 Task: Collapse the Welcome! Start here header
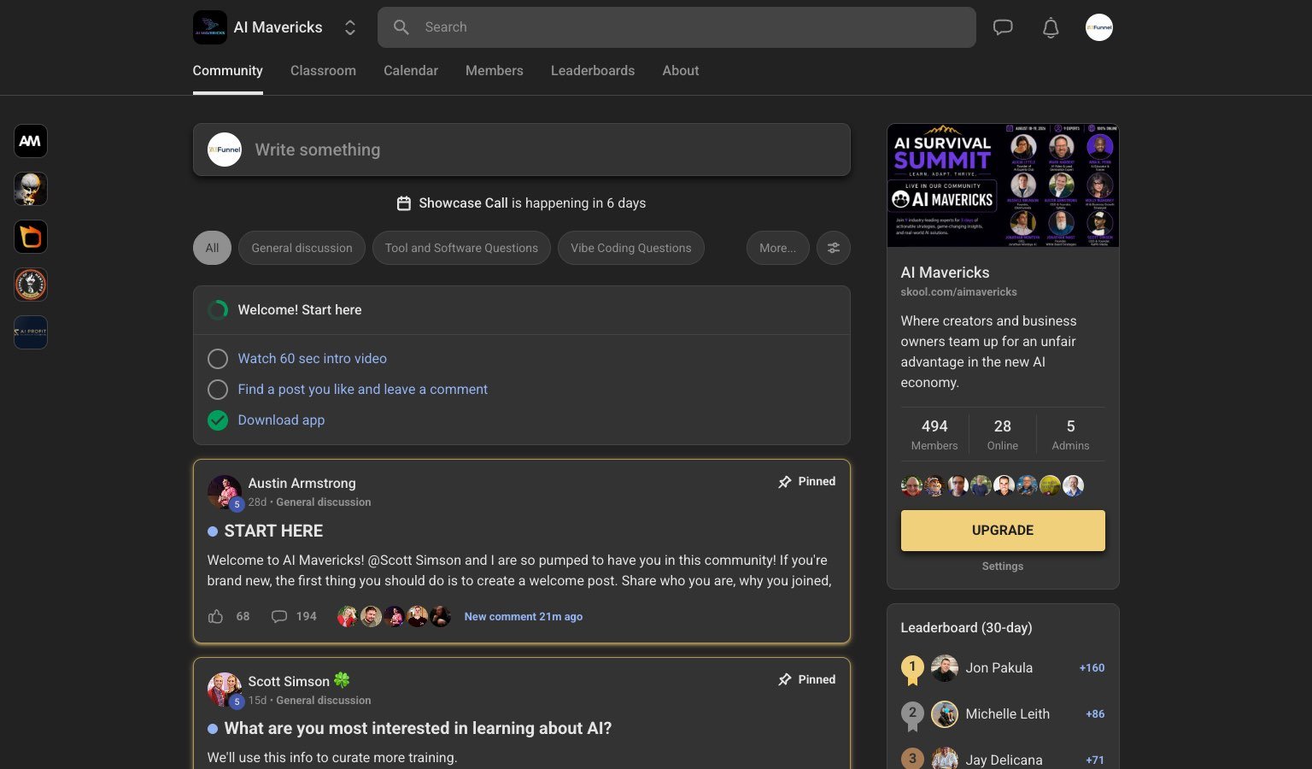[522, 310]
